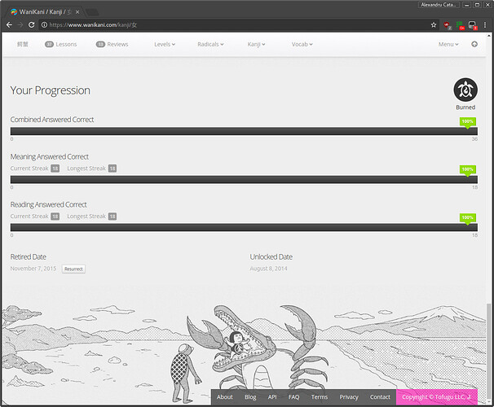Open the Blog footer link

[250, 397]
